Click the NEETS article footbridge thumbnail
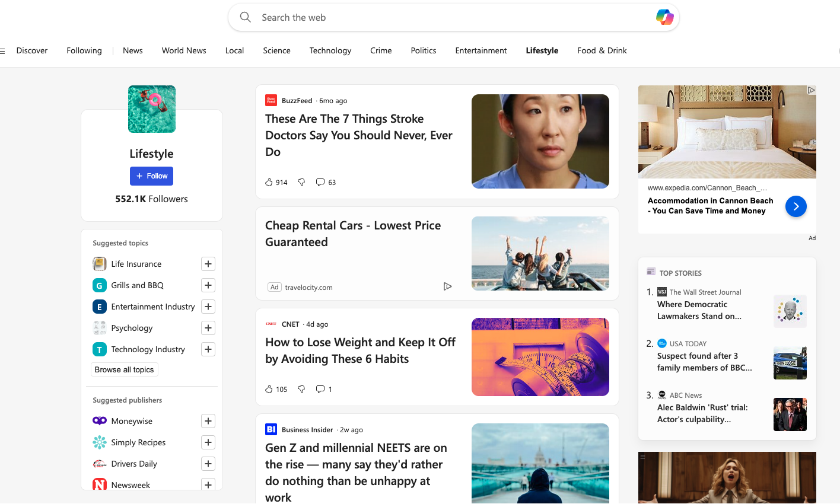The image size is (840, 504). (540, 464)
